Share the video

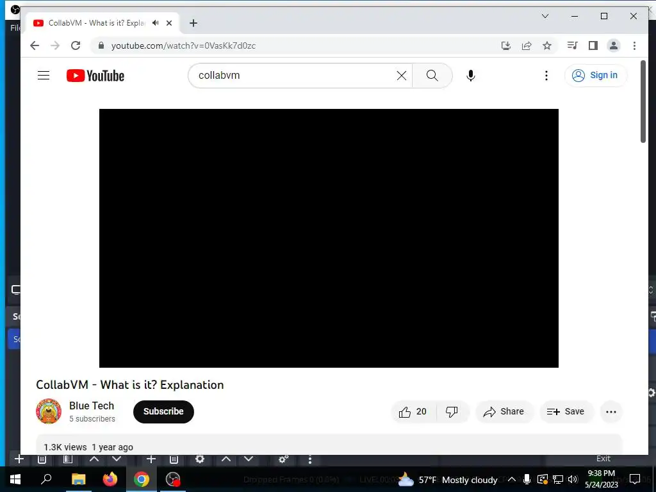(504, 412)
